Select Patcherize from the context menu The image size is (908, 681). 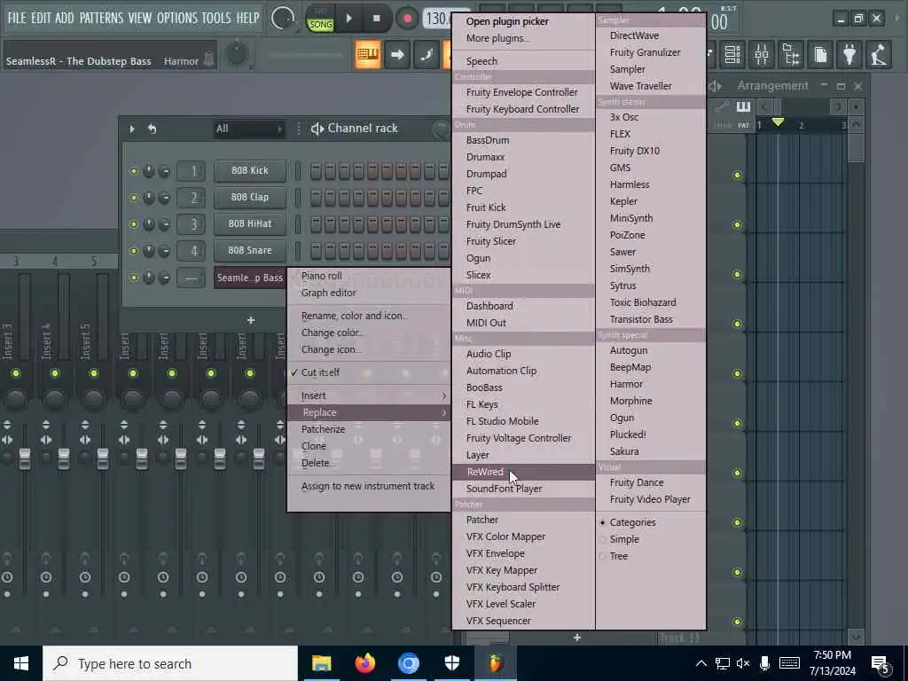(x=323, y=430)
